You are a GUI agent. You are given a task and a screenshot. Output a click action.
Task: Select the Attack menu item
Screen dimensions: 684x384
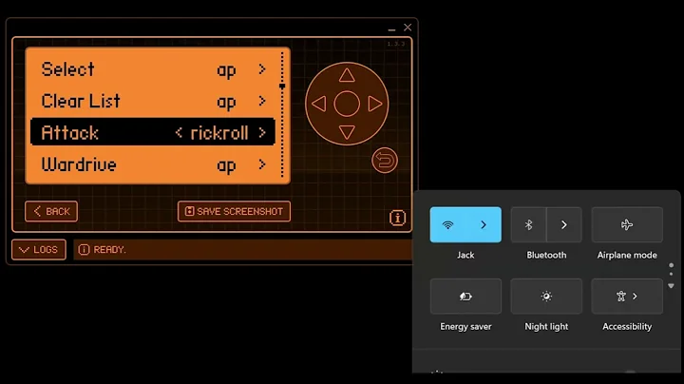153,132
